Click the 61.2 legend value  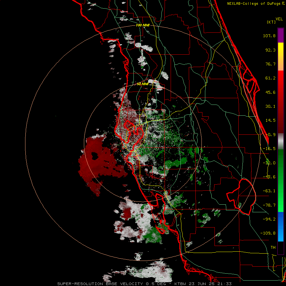pos(270,78)
